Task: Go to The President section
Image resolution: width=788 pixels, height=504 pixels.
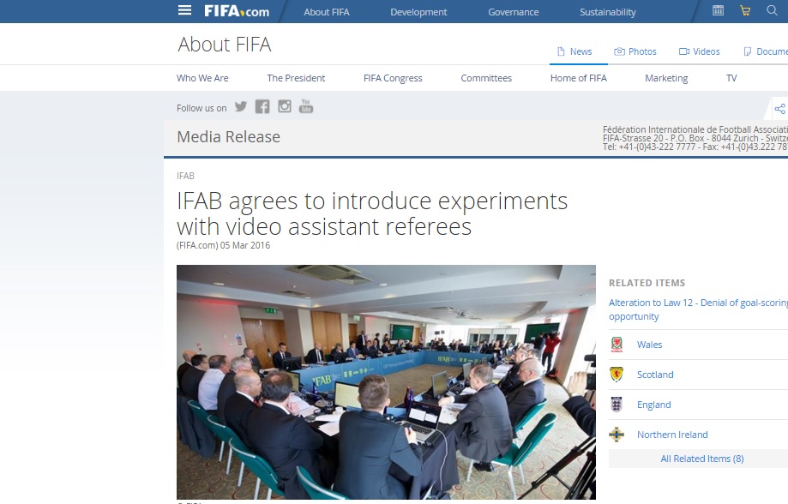Action: click(296, 78)
